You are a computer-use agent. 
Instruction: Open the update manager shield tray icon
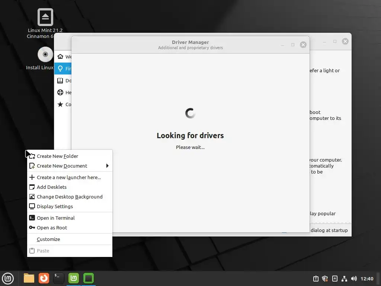click(325, 279)
